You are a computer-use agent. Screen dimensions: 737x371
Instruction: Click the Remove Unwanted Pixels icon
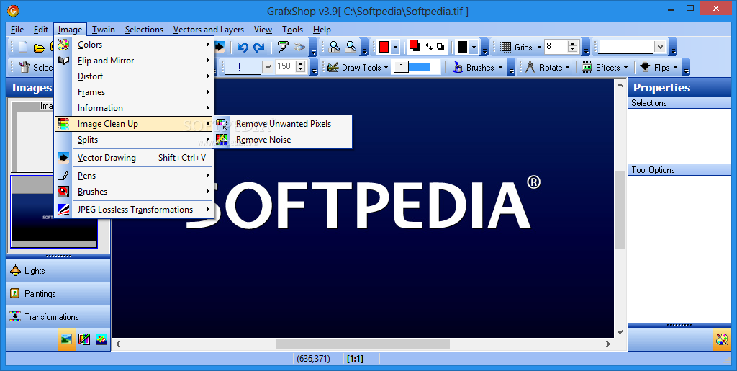(x=222, y=124)
